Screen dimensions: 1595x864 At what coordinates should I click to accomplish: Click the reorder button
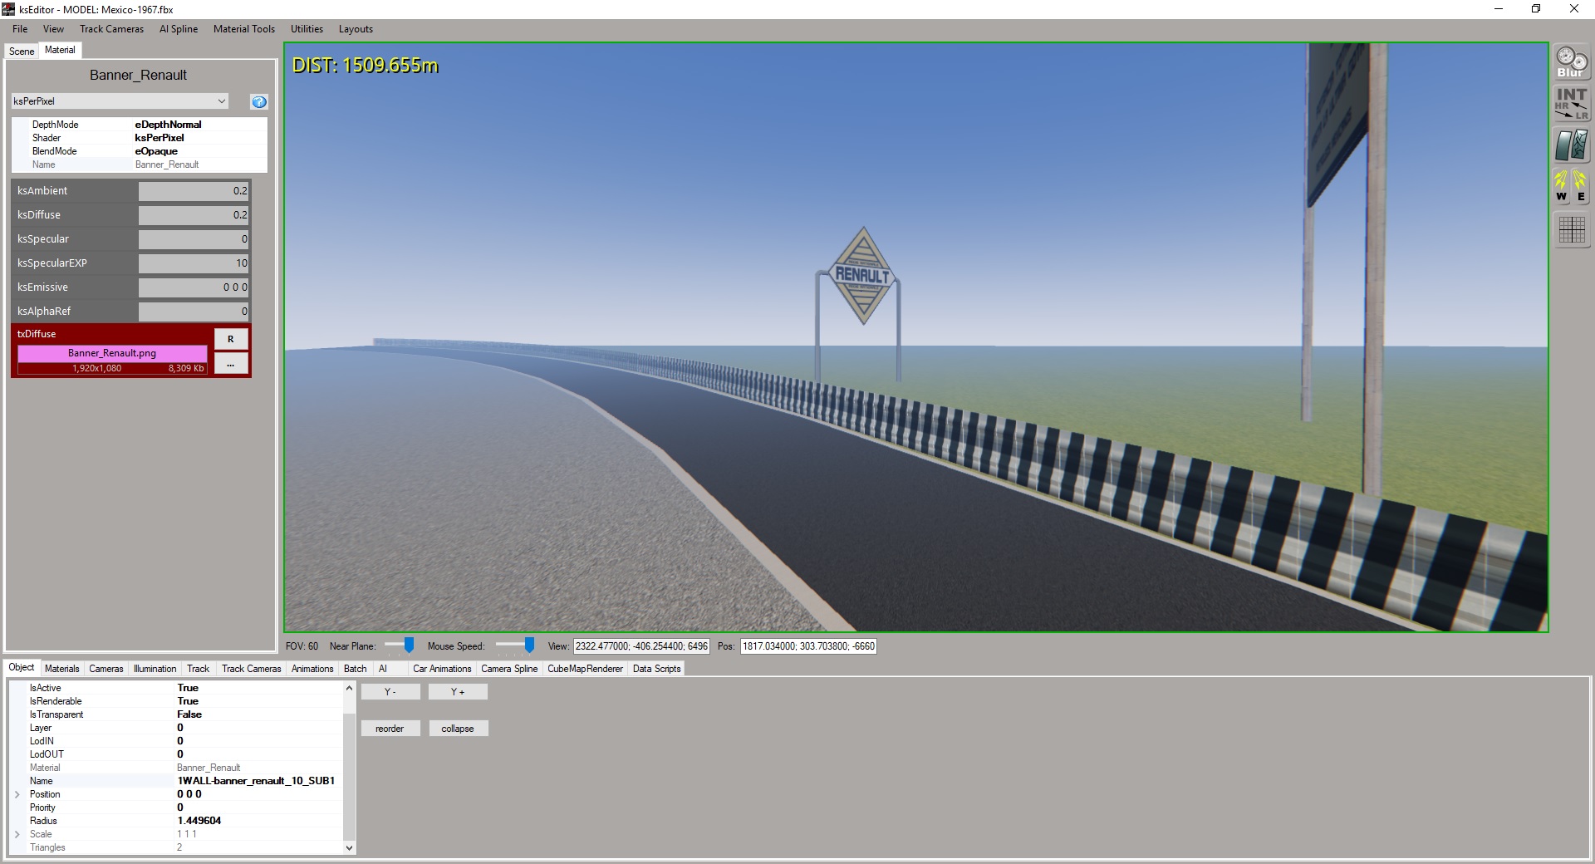click(x=390, y=729)
